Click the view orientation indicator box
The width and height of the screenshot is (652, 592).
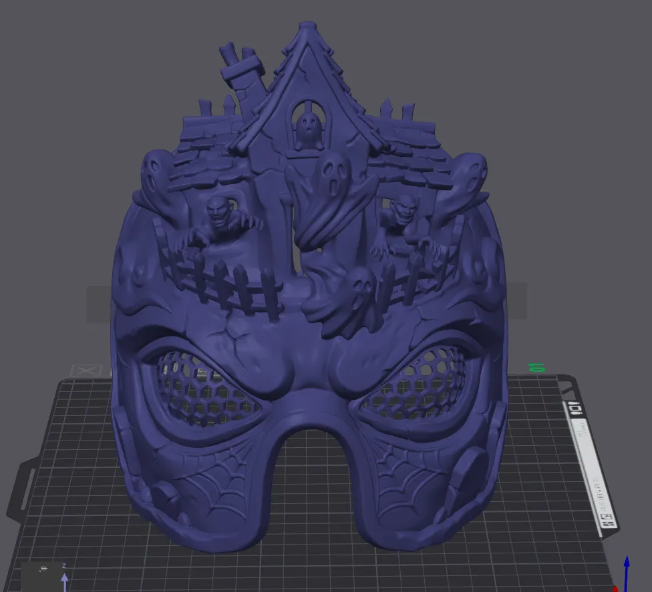point(41,576)
